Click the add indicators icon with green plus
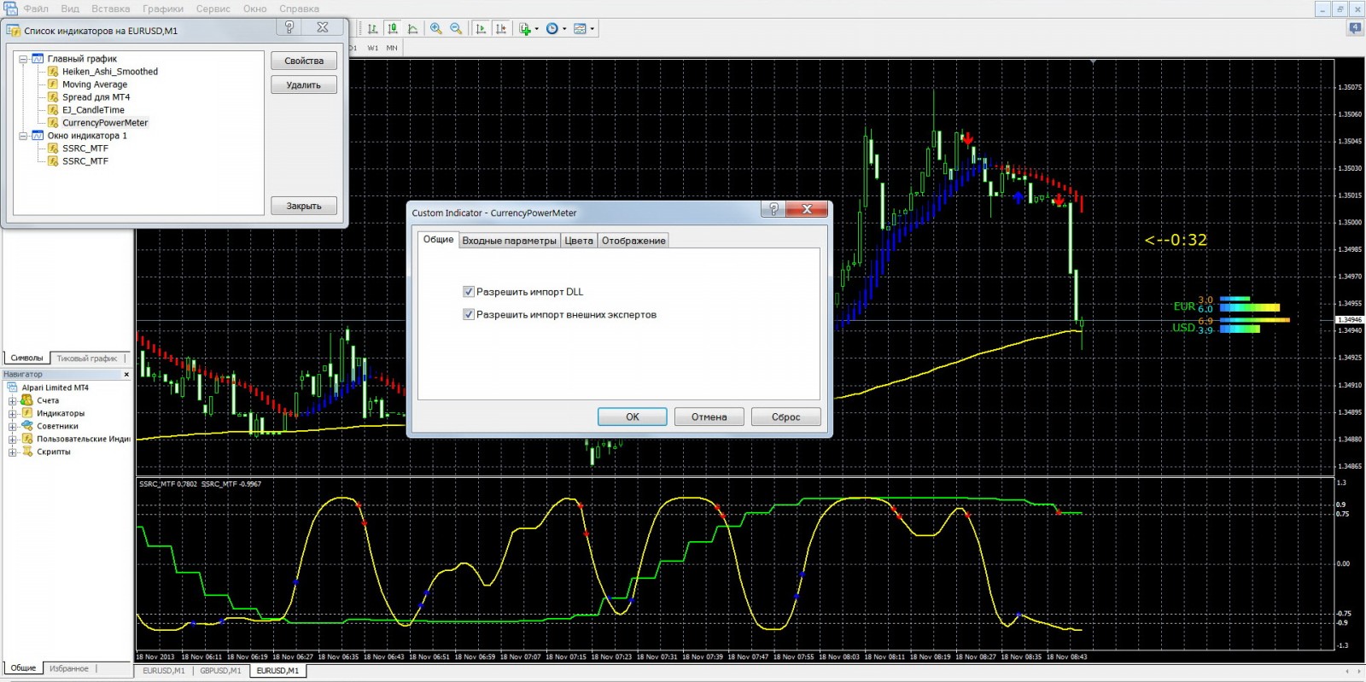This screenshot has height=682, width=1366. pyautogui.click(x=525, y=28)
